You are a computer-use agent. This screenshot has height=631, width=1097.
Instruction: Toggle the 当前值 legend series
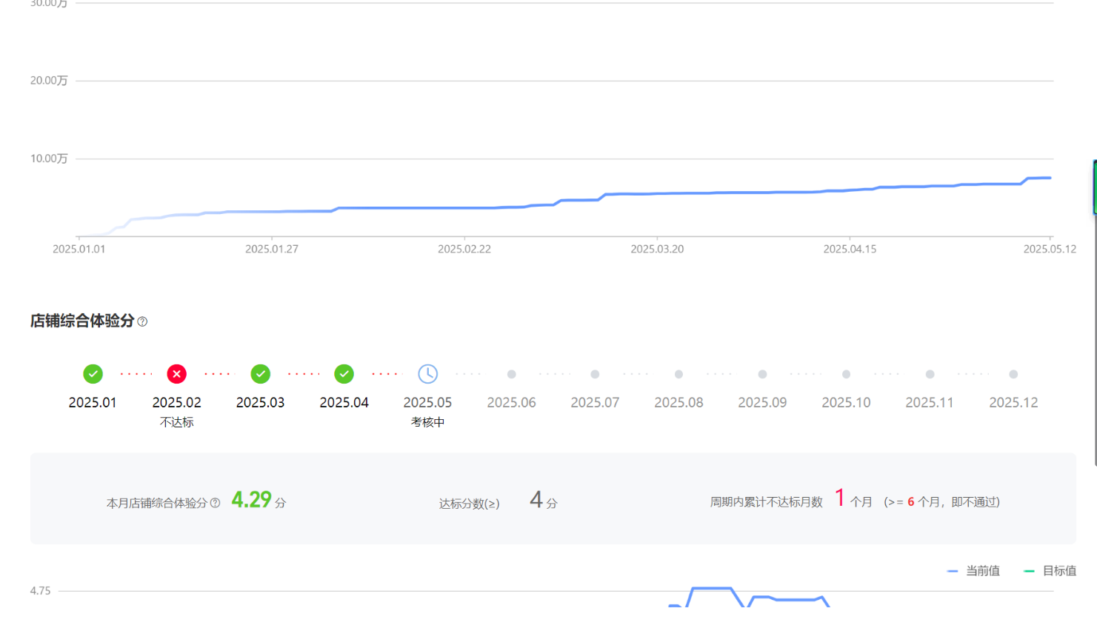click(974, 571)
